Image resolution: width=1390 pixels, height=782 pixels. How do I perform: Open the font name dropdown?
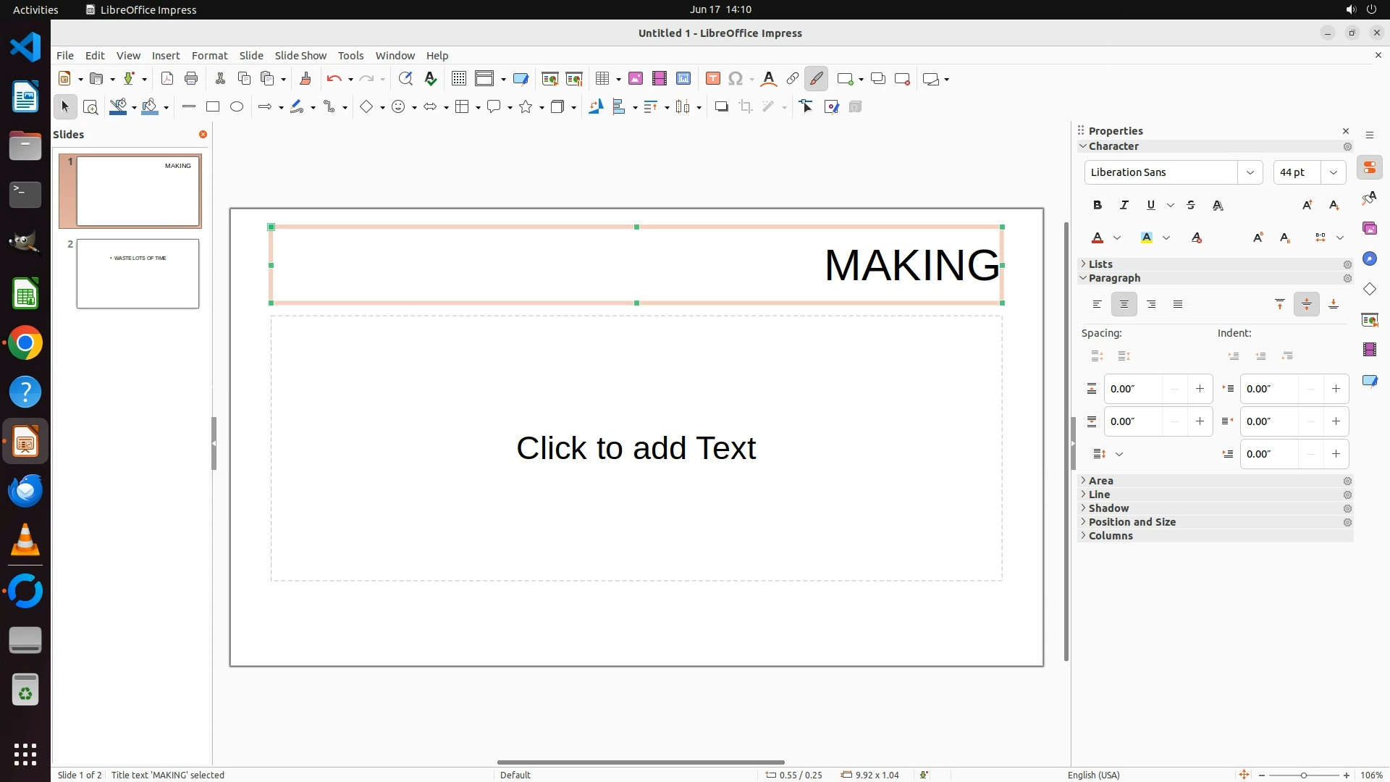pyautogui.click(x=1250, y=172)
